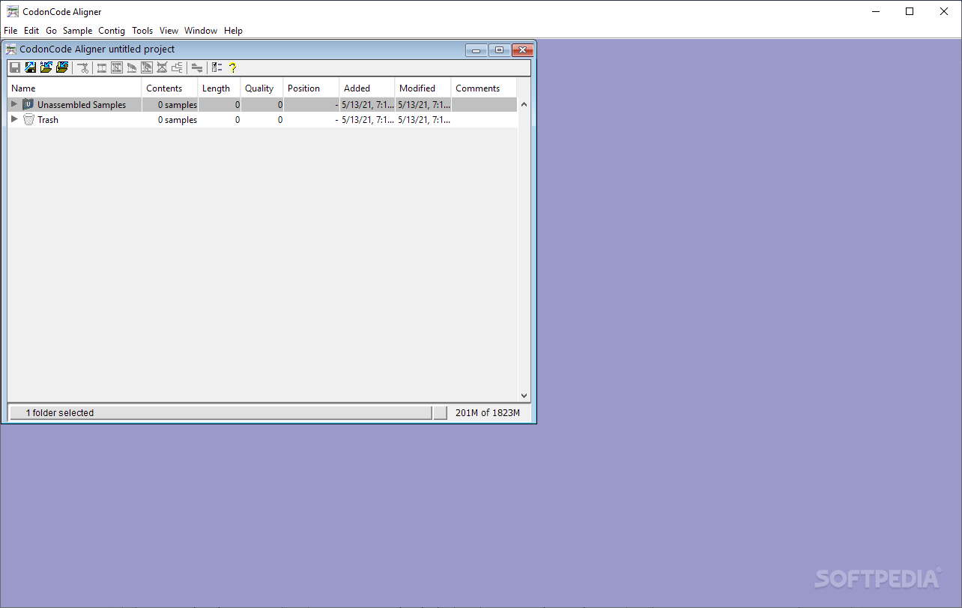Open the Edit menu
962x608 pixels.
(31, 31)
